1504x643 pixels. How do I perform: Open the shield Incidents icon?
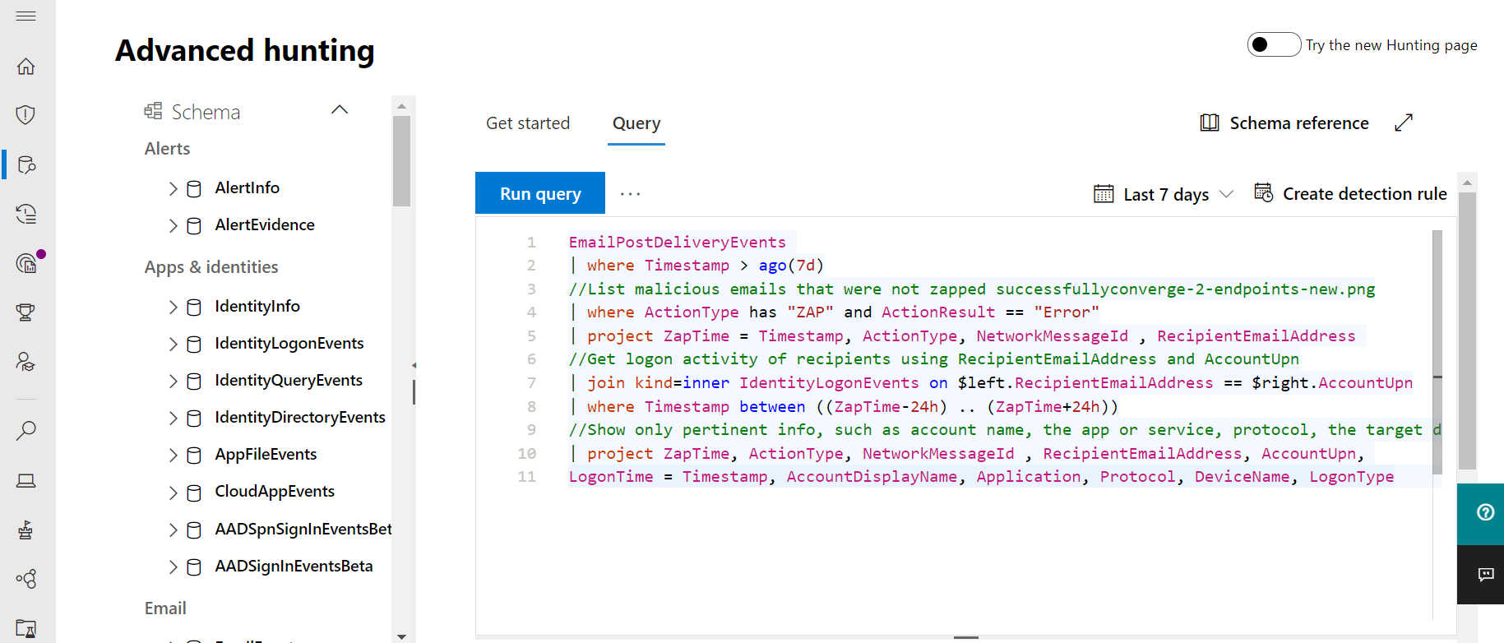(x=26, y=115)
